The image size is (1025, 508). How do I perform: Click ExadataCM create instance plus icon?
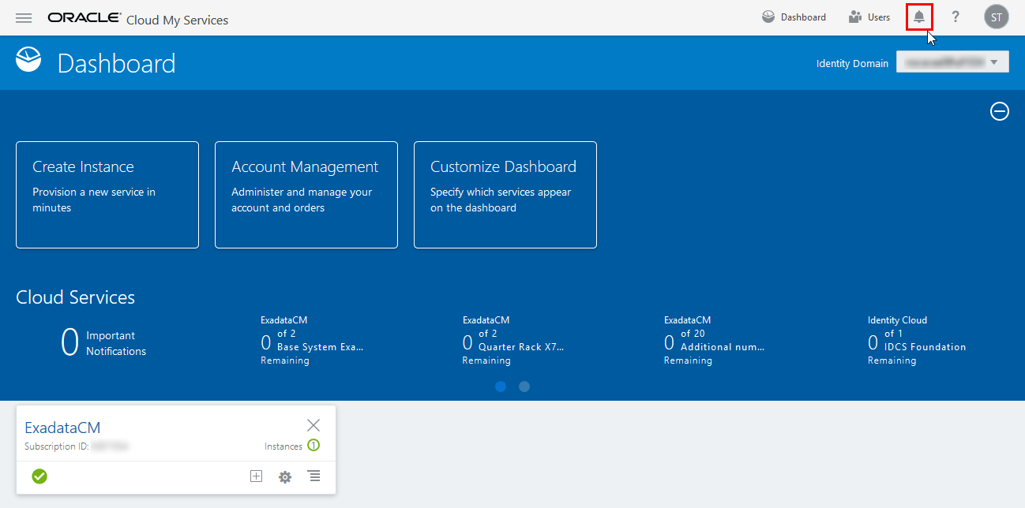pyautogui.click(x=256, y=476)
